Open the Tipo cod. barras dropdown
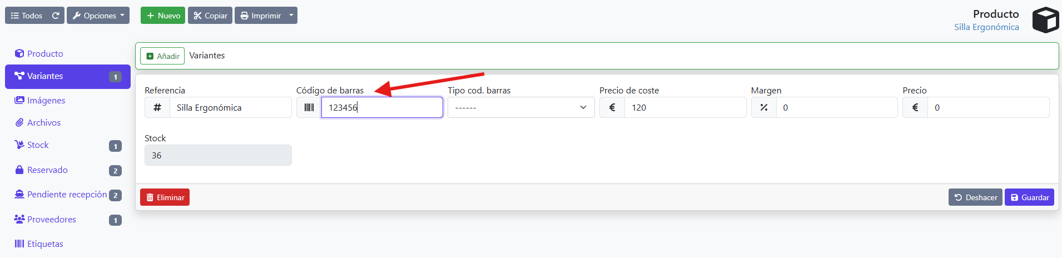 click(x=521, y=107)
